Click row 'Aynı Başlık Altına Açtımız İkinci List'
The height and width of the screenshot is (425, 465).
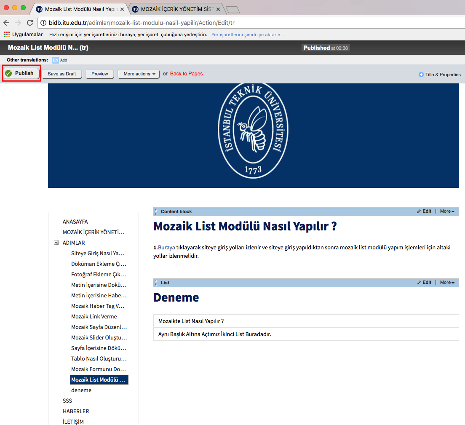pos(306,334)
